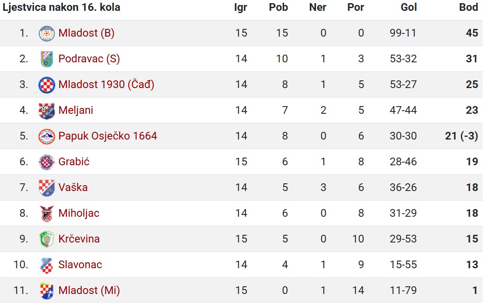483x303 pixels.
Task: Click the Gol column header
Action: point(409,7)
